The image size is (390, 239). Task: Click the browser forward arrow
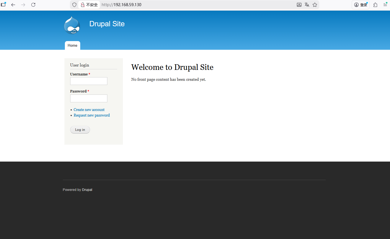(23, 5)
